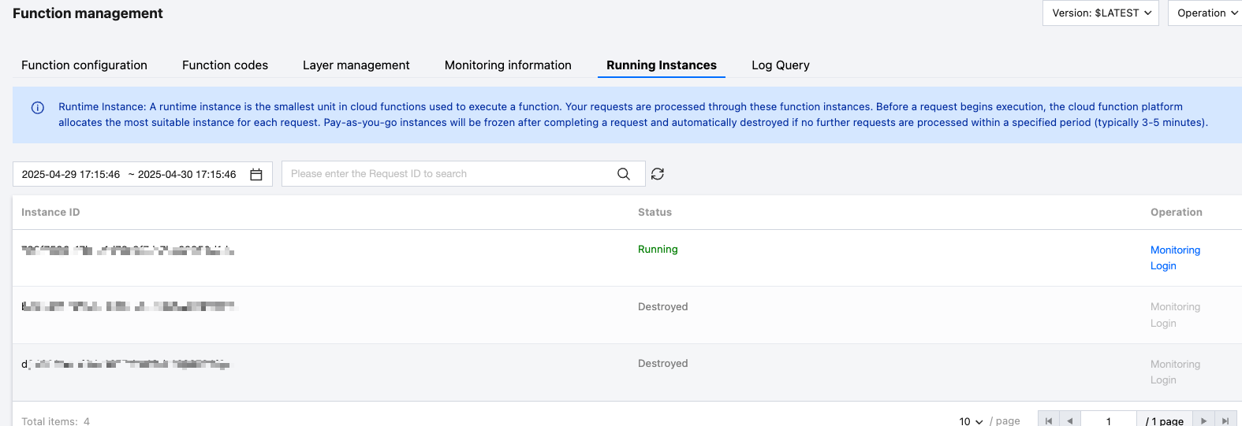Screen dimensions: 1242x426
Task: Go to the first page arrow
Action: coord(1048,420)
